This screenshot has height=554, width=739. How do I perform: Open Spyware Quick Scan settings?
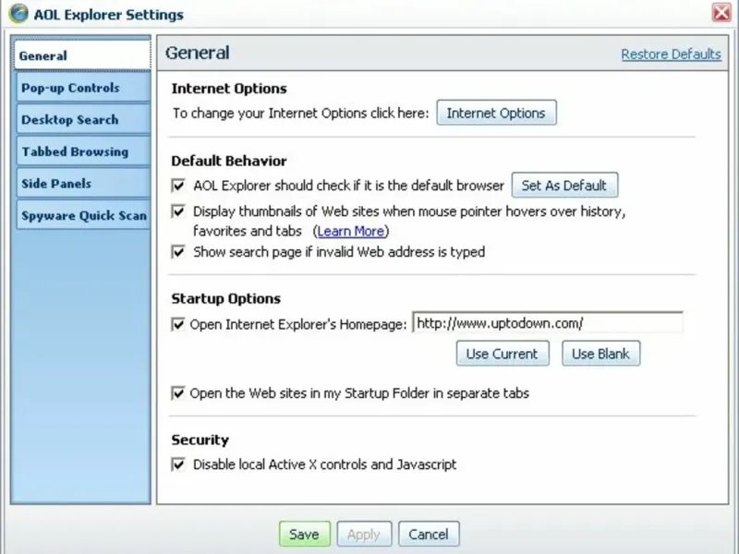[x=83, y=215]
